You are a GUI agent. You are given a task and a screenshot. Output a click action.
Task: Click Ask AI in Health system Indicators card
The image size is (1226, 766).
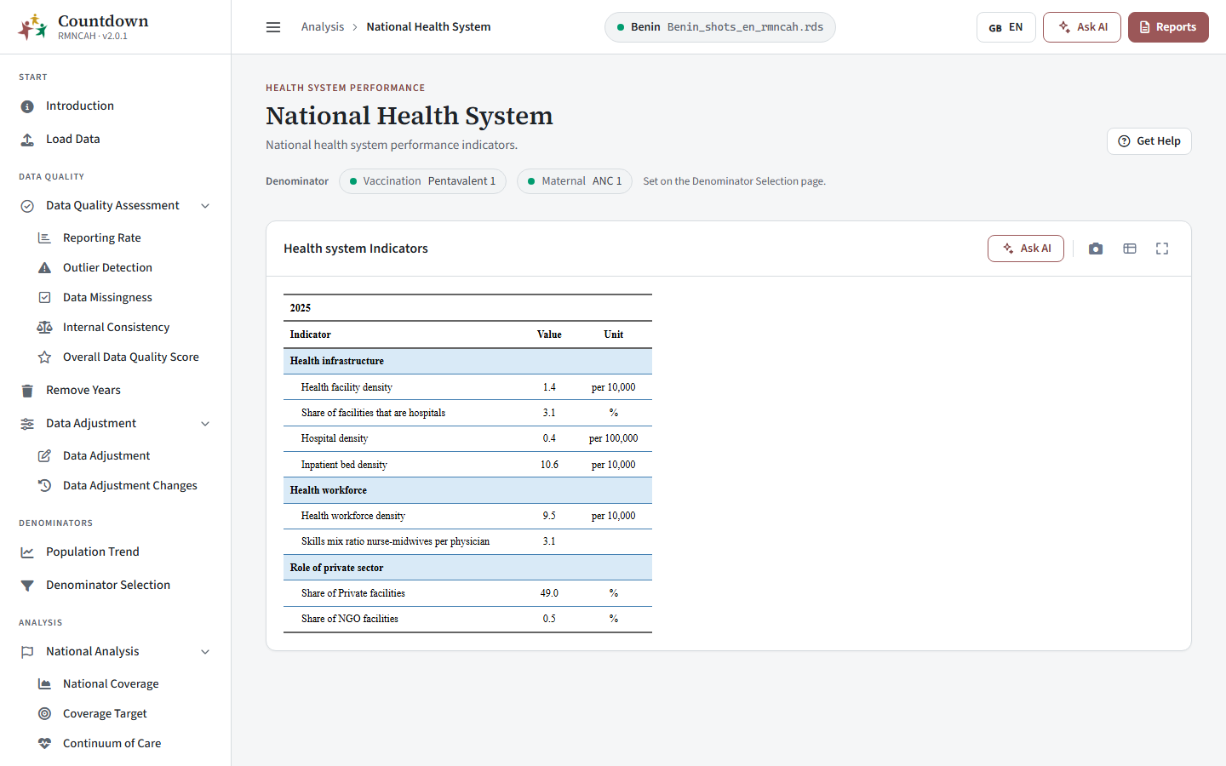point(1026,249)
